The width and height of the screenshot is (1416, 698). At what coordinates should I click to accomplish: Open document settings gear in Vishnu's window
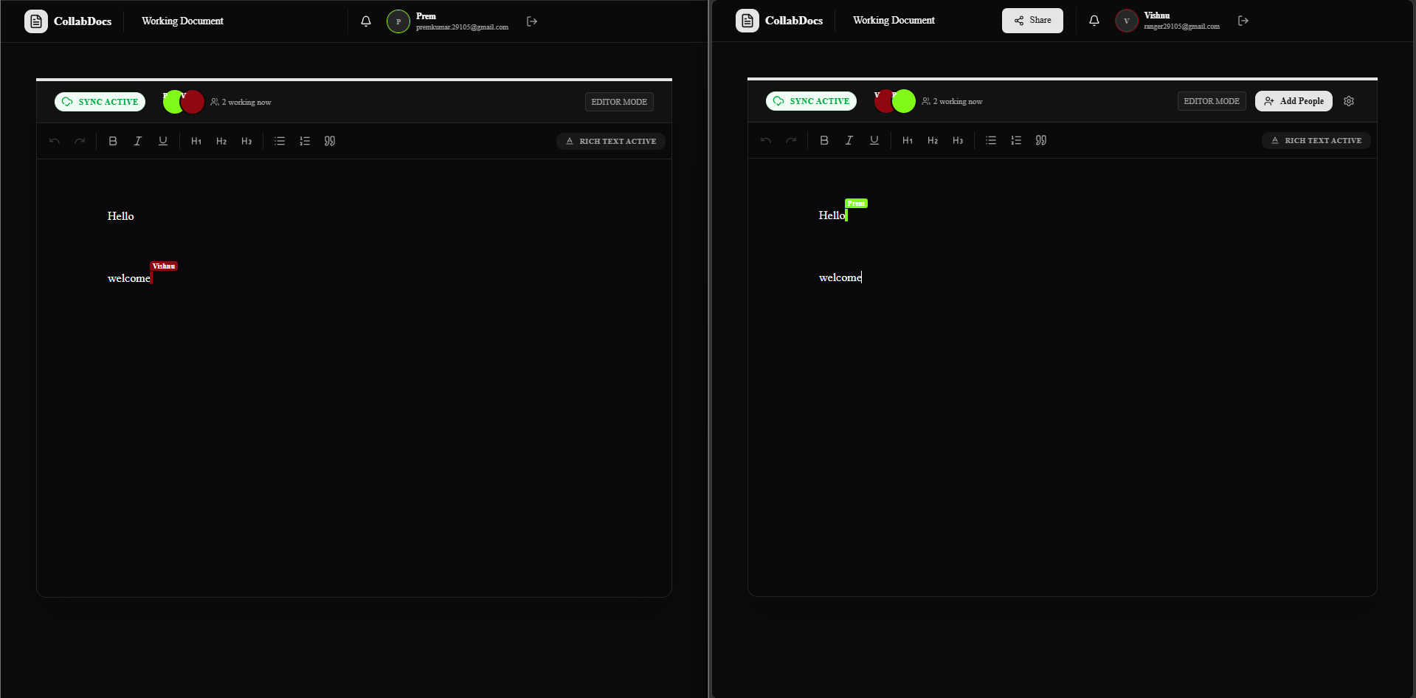pyautogui.click(x=1349, y=101)
